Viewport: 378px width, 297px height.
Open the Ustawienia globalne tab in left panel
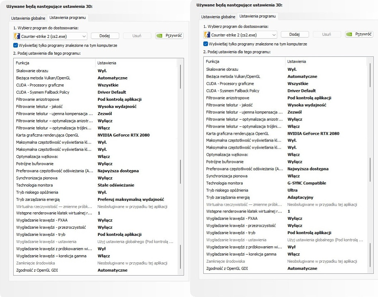(x=28, y=18)
